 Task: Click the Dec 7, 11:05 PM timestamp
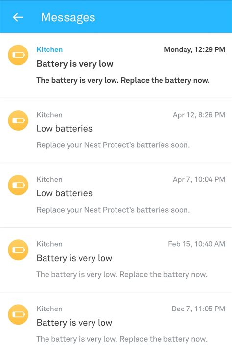pos(198,309)
